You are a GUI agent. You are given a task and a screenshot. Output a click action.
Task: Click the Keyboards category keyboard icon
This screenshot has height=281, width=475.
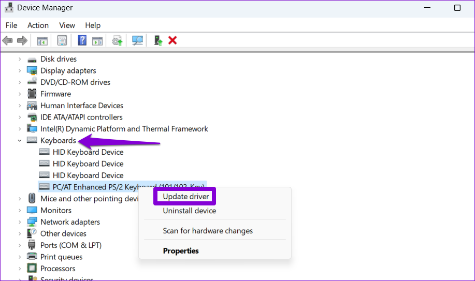(x=32, y=140)
